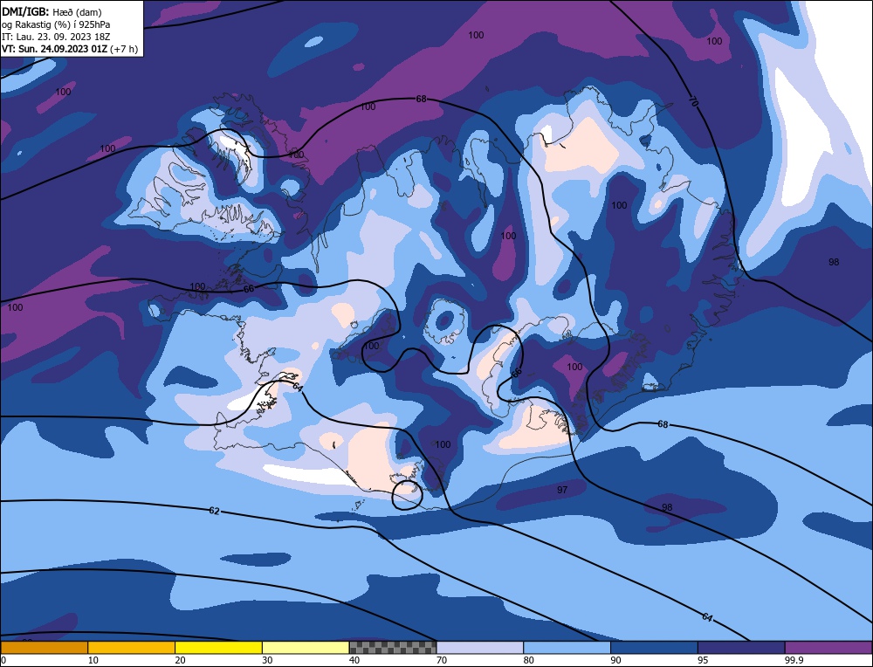Click the legend tick value 40
This screenshot has height=667, width=873.
click(x=354, y=660)
